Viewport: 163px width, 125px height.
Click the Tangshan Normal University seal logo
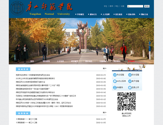[17, 8]
